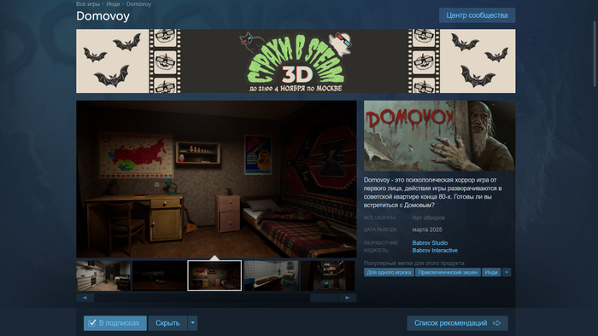Toggle the В подписках checkmark
Screen dimensions: 598x336
[92, 323]
